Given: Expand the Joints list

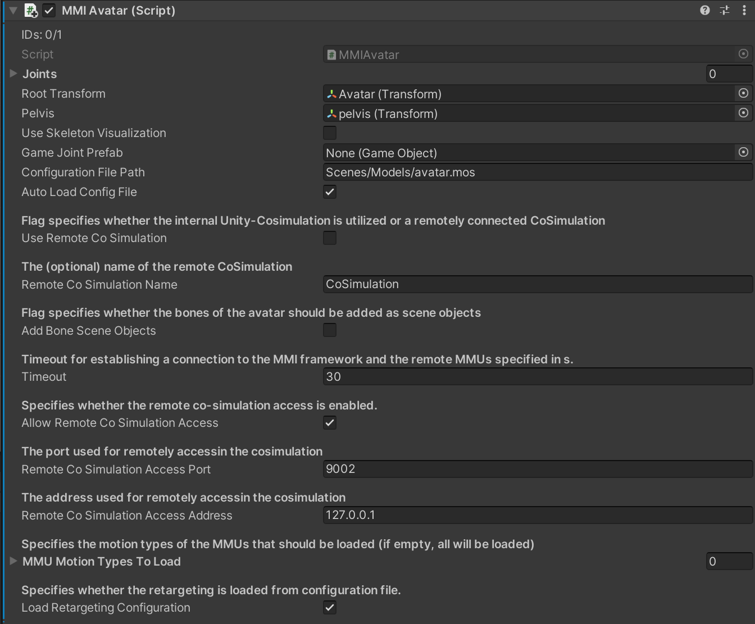Looking at the screenshot, I should click(13, 74).
